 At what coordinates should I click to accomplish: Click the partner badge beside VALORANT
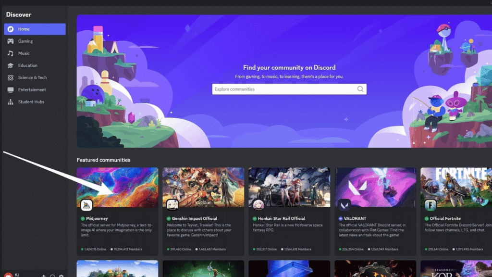[x=341, y=219]
